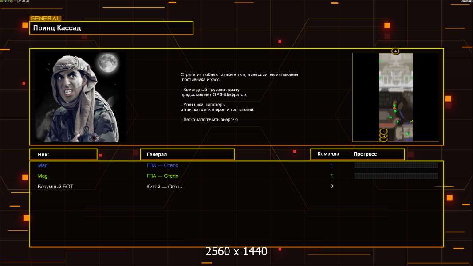Click the 'Ник:' column header
This screenshot has height=266, width=473.
point(63,154)
